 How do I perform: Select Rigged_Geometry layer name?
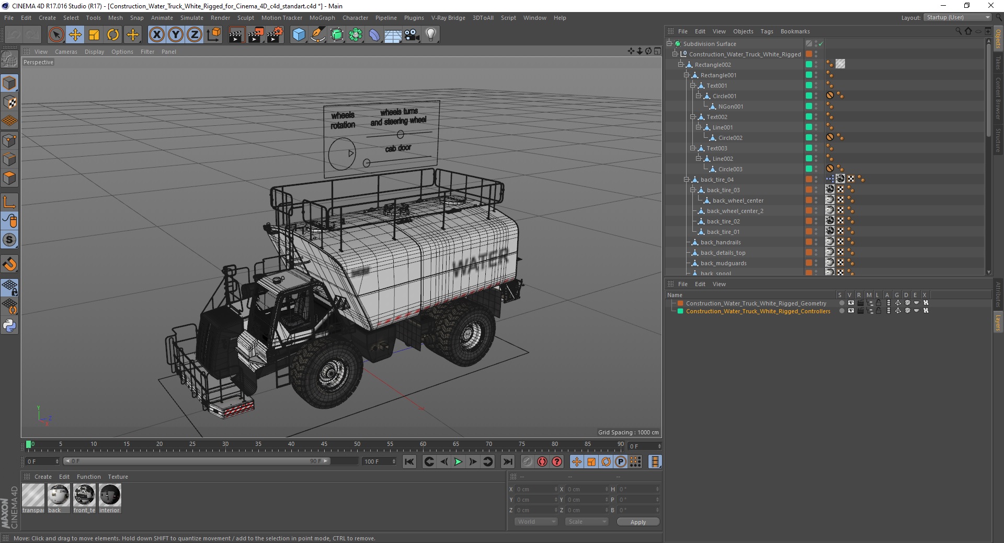coord(756,303)
